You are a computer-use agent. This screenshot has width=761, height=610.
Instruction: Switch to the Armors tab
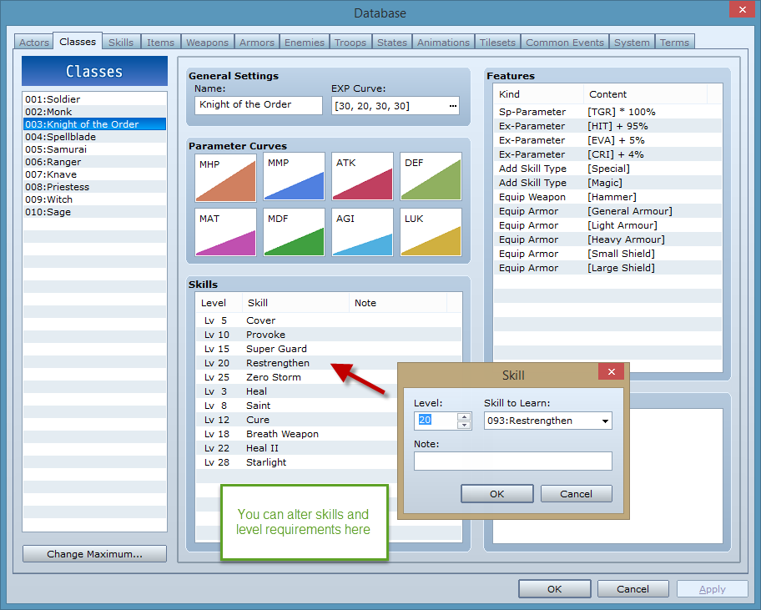(x=257, y=43)
